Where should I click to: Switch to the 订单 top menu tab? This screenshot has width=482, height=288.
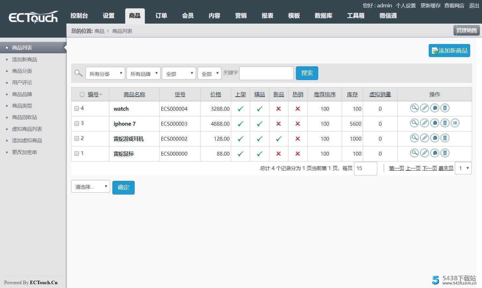(x=161, y=16)
